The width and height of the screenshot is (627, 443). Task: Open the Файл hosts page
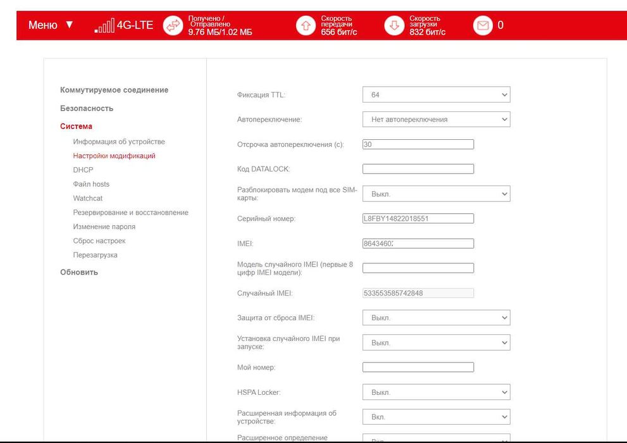(x=90, y=184)
